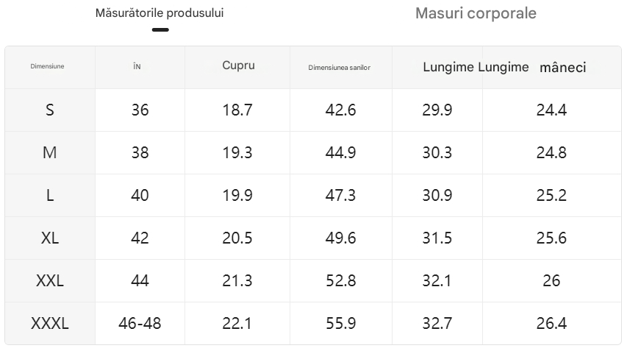Click the Cupru column header
The height and width of the screenshot is (351, 627).
tap(238, 65)
